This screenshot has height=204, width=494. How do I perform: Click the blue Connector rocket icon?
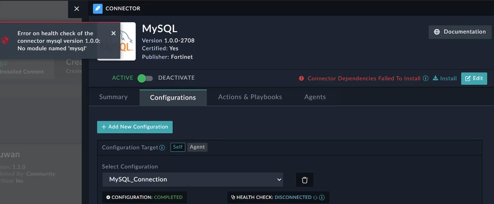tap(98, 9)
